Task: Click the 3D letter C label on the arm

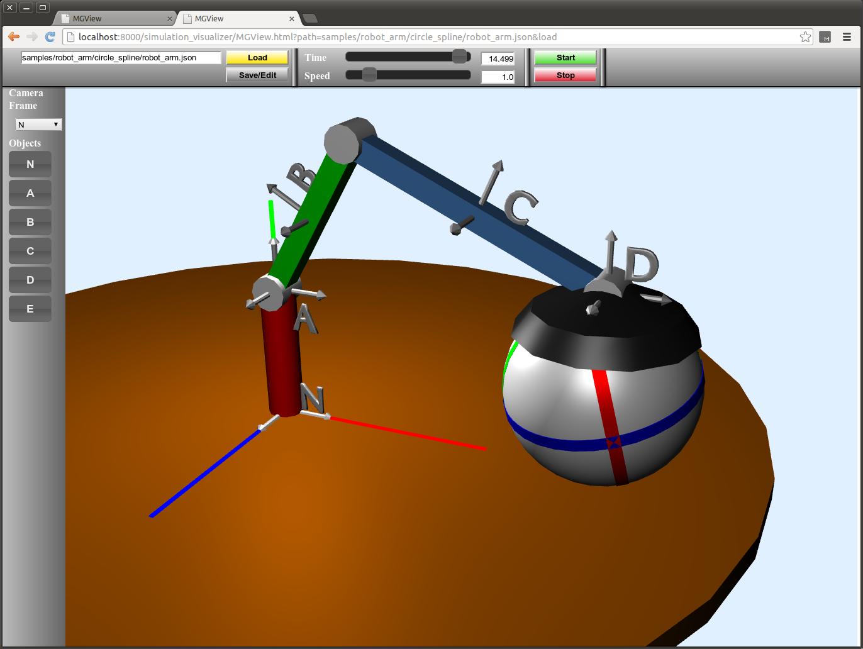Action: pos(520,208)
